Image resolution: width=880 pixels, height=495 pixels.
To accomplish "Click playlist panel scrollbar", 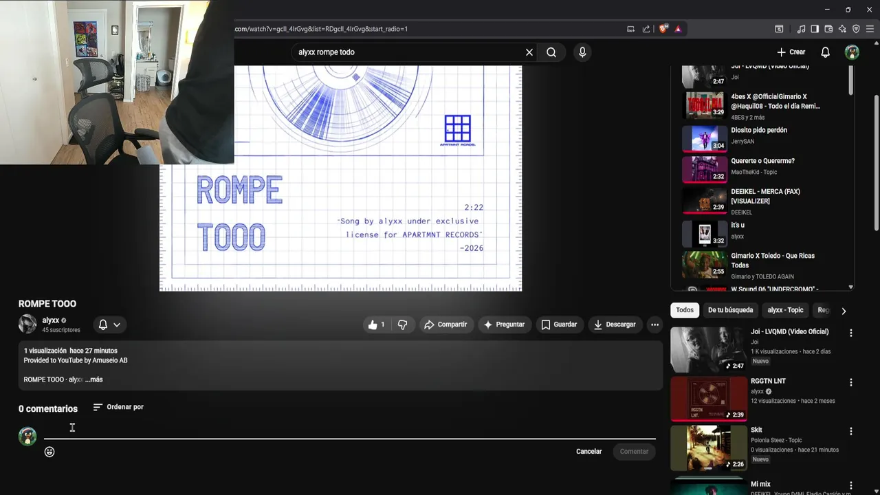I will (x=850, y=80).
